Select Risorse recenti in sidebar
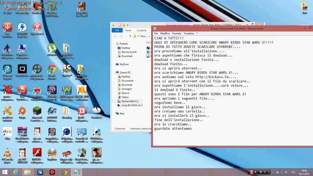This screenshot has width=313, height=176. [x=129, y=52]
